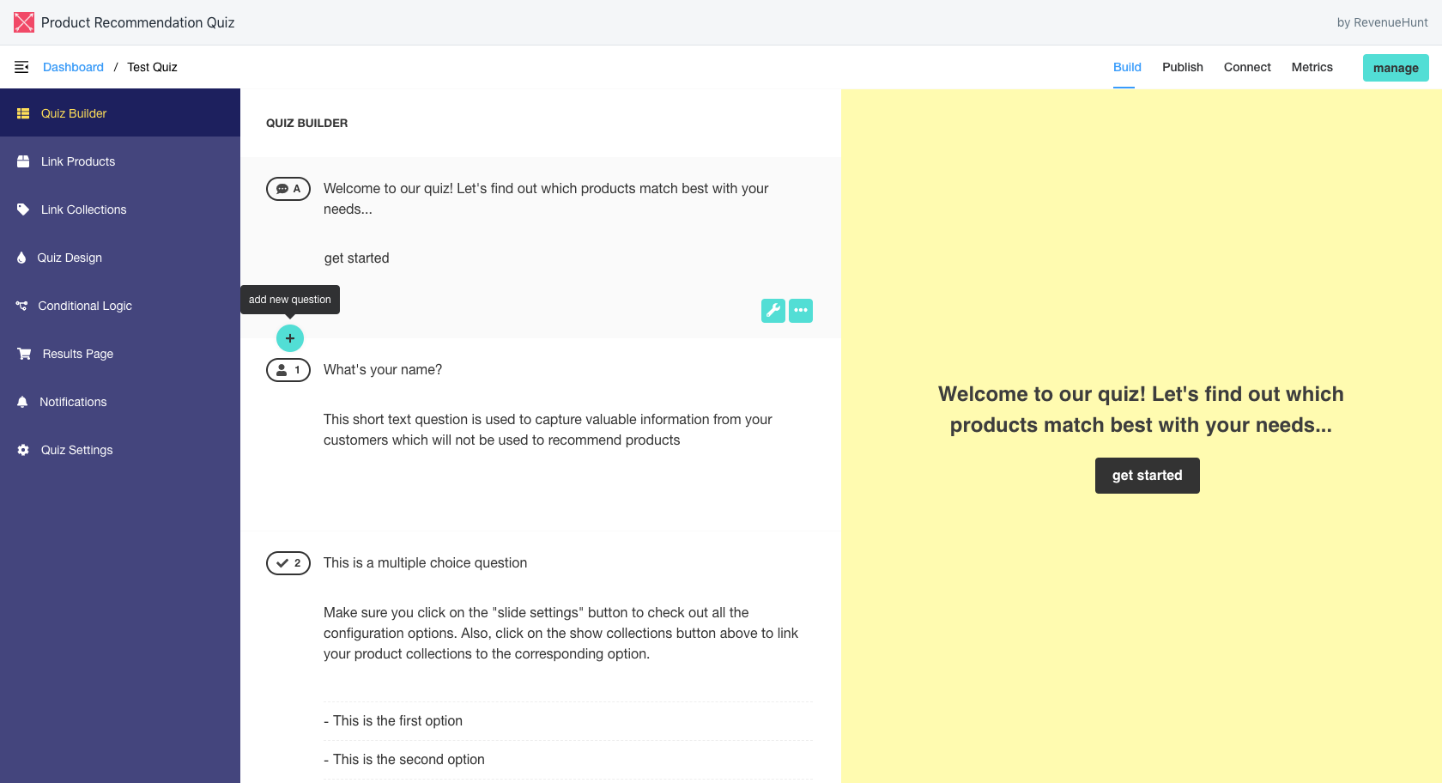Click get started button in preview
The width and height of the screenshot is (1442, 783).
pyautogui.click(x=1148, y=476)
